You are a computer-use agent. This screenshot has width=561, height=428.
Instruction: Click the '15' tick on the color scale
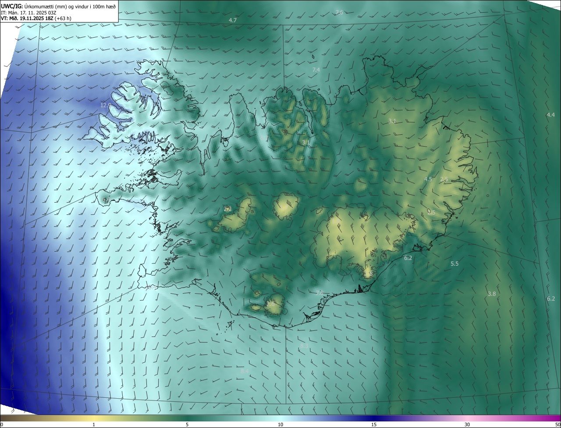(374, 424)
